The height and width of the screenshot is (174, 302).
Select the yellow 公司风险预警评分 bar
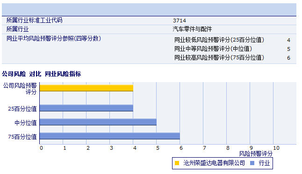86,88
